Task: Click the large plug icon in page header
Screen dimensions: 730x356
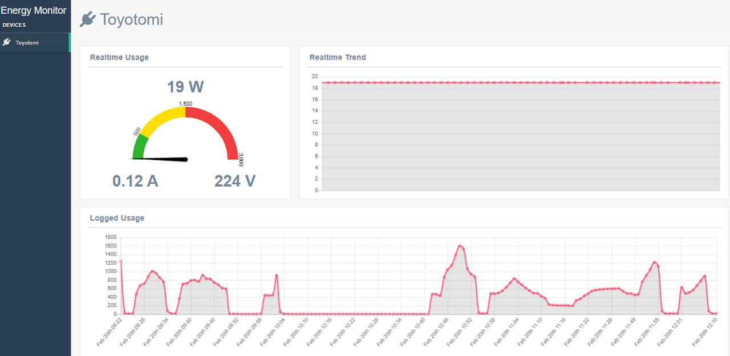Action: (x=87, y=19)
